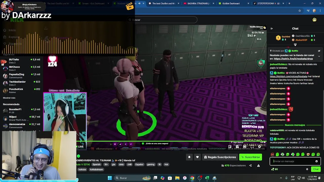Open the kickbot.com voices Noobata link
The image size is (324, 182).
click(x=289, y=76)
